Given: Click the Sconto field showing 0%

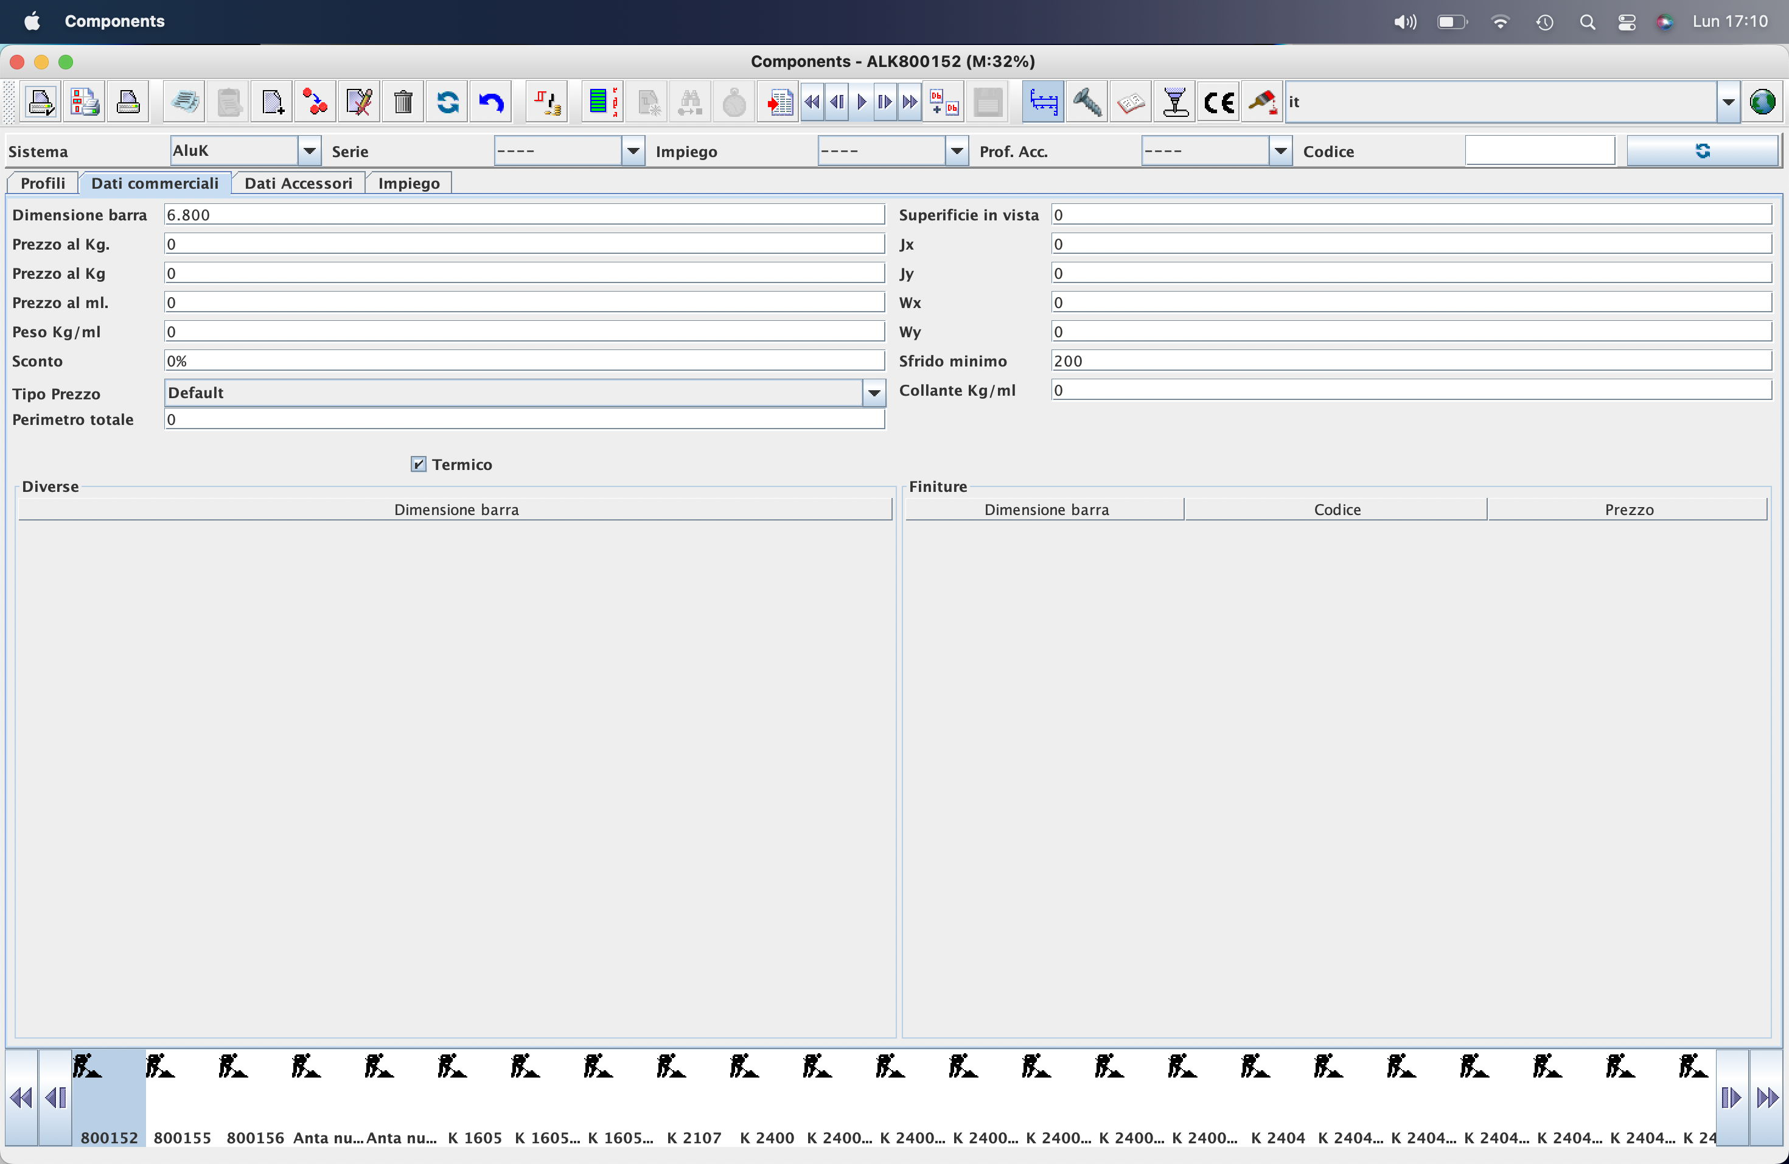Looking at the screenshot, I should (525, 360).
